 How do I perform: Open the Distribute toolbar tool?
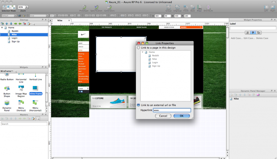coord(208,8)
